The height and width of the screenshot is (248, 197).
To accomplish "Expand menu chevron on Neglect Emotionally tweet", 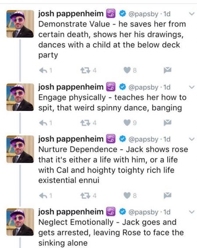I will click(x=192, y=212).
